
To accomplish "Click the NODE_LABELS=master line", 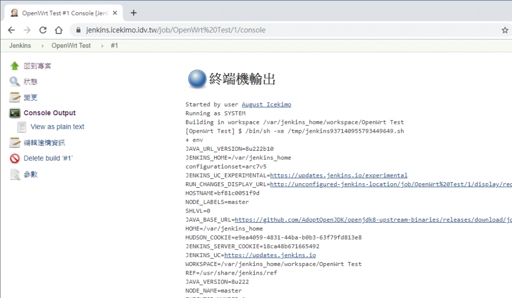I will [217, 202].
